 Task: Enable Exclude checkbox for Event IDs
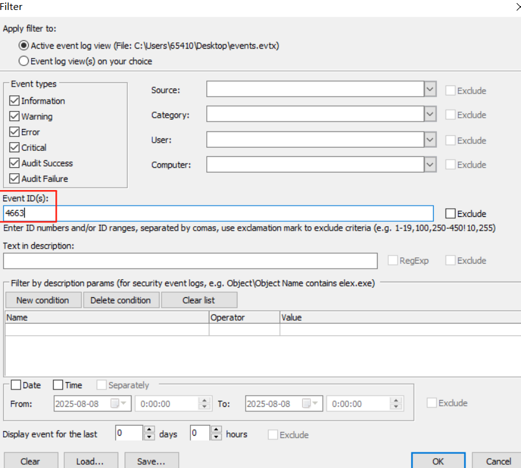click(x=451, y=214)
